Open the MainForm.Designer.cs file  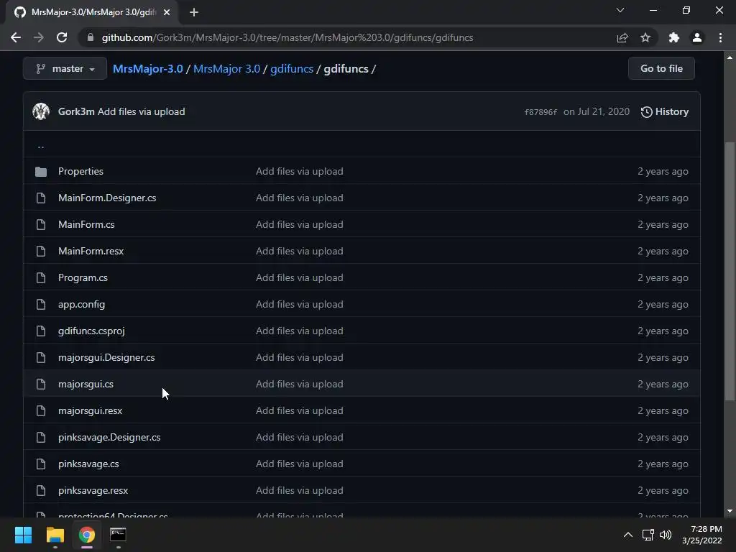coord(107,198)
